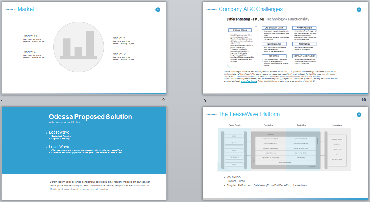This screenshot has width=370, height=202.
Task: Click the 'Market Y' label
Action: [x=119, y=38]
